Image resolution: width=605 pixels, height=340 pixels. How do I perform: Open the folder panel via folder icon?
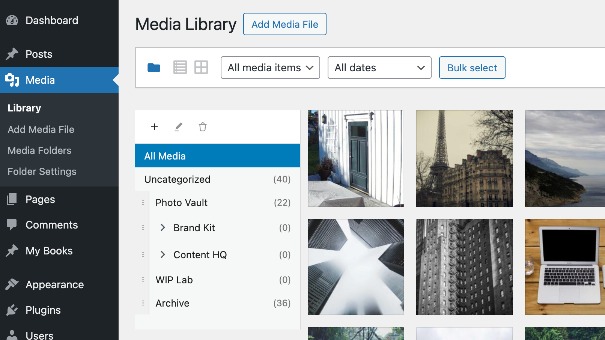[154, 68]
